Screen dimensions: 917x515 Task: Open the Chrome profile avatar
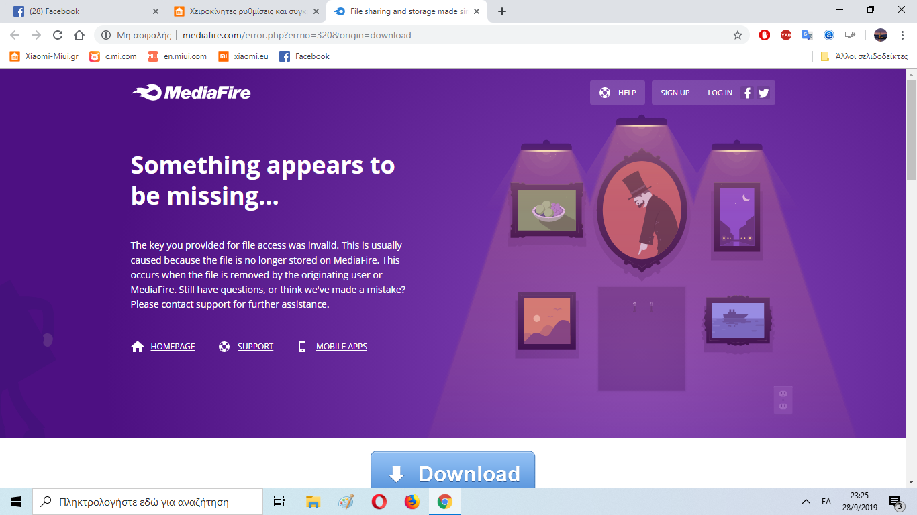point(881,35)
